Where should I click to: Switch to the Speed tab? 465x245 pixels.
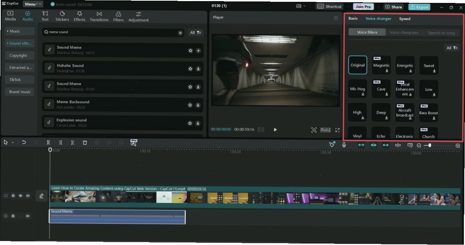(405, 19)
